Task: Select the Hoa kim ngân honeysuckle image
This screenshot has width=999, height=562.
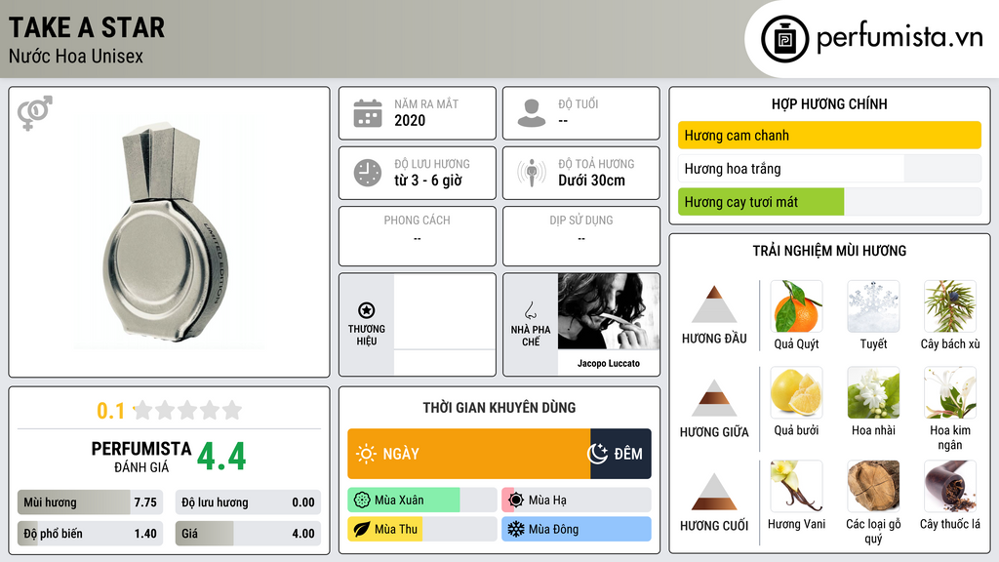Action: (x=950, y=392)
